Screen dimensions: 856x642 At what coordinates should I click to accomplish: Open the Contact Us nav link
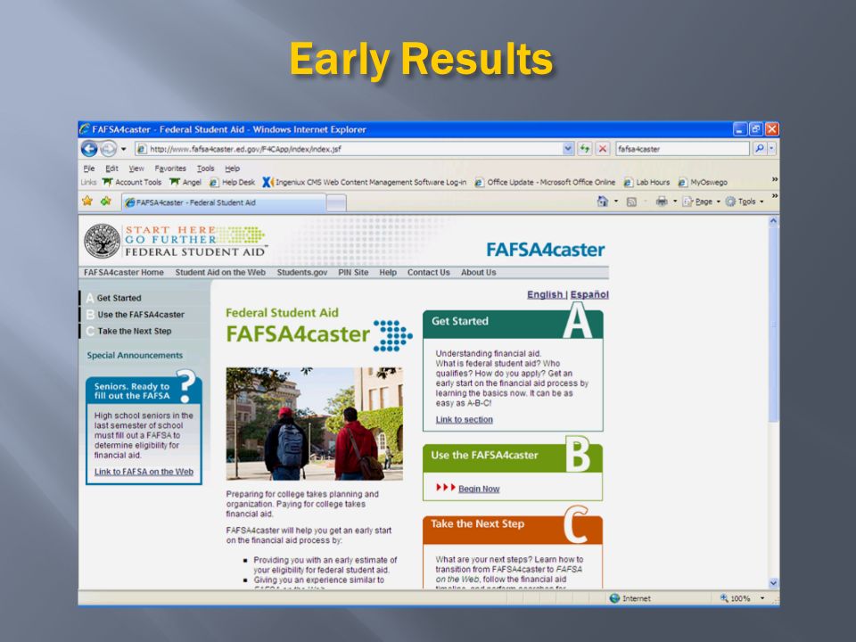click(x=429, y=273)
